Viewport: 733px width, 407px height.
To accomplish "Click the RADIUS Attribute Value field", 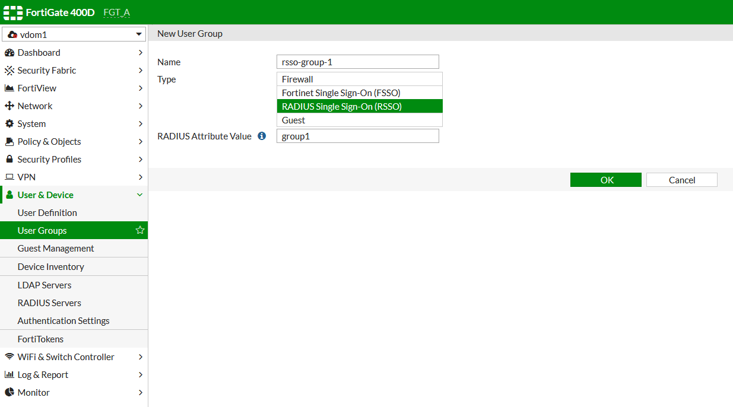I will click(358, 136).
